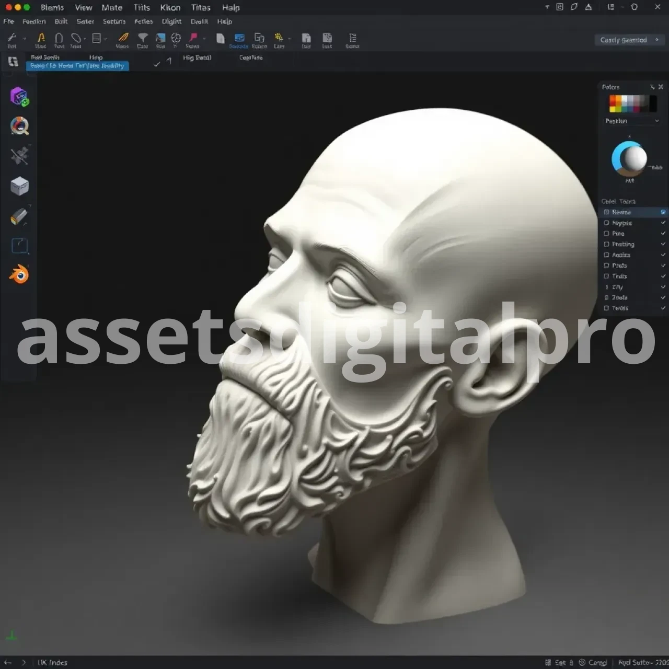Click the blue highlighted bar under the toolbar

tap(77, 66)
